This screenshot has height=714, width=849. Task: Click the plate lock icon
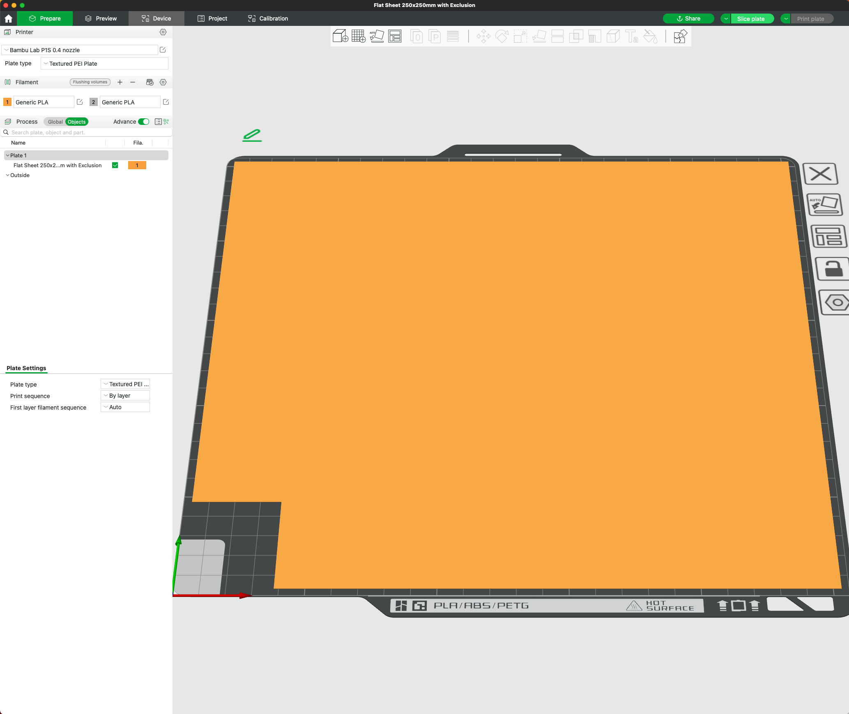click(833, 269)
